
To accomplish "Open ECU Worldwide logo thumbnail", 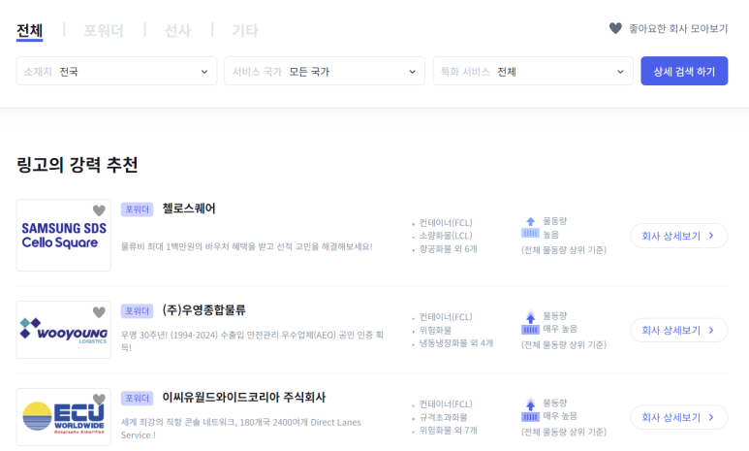I will [x=64, y=417].
